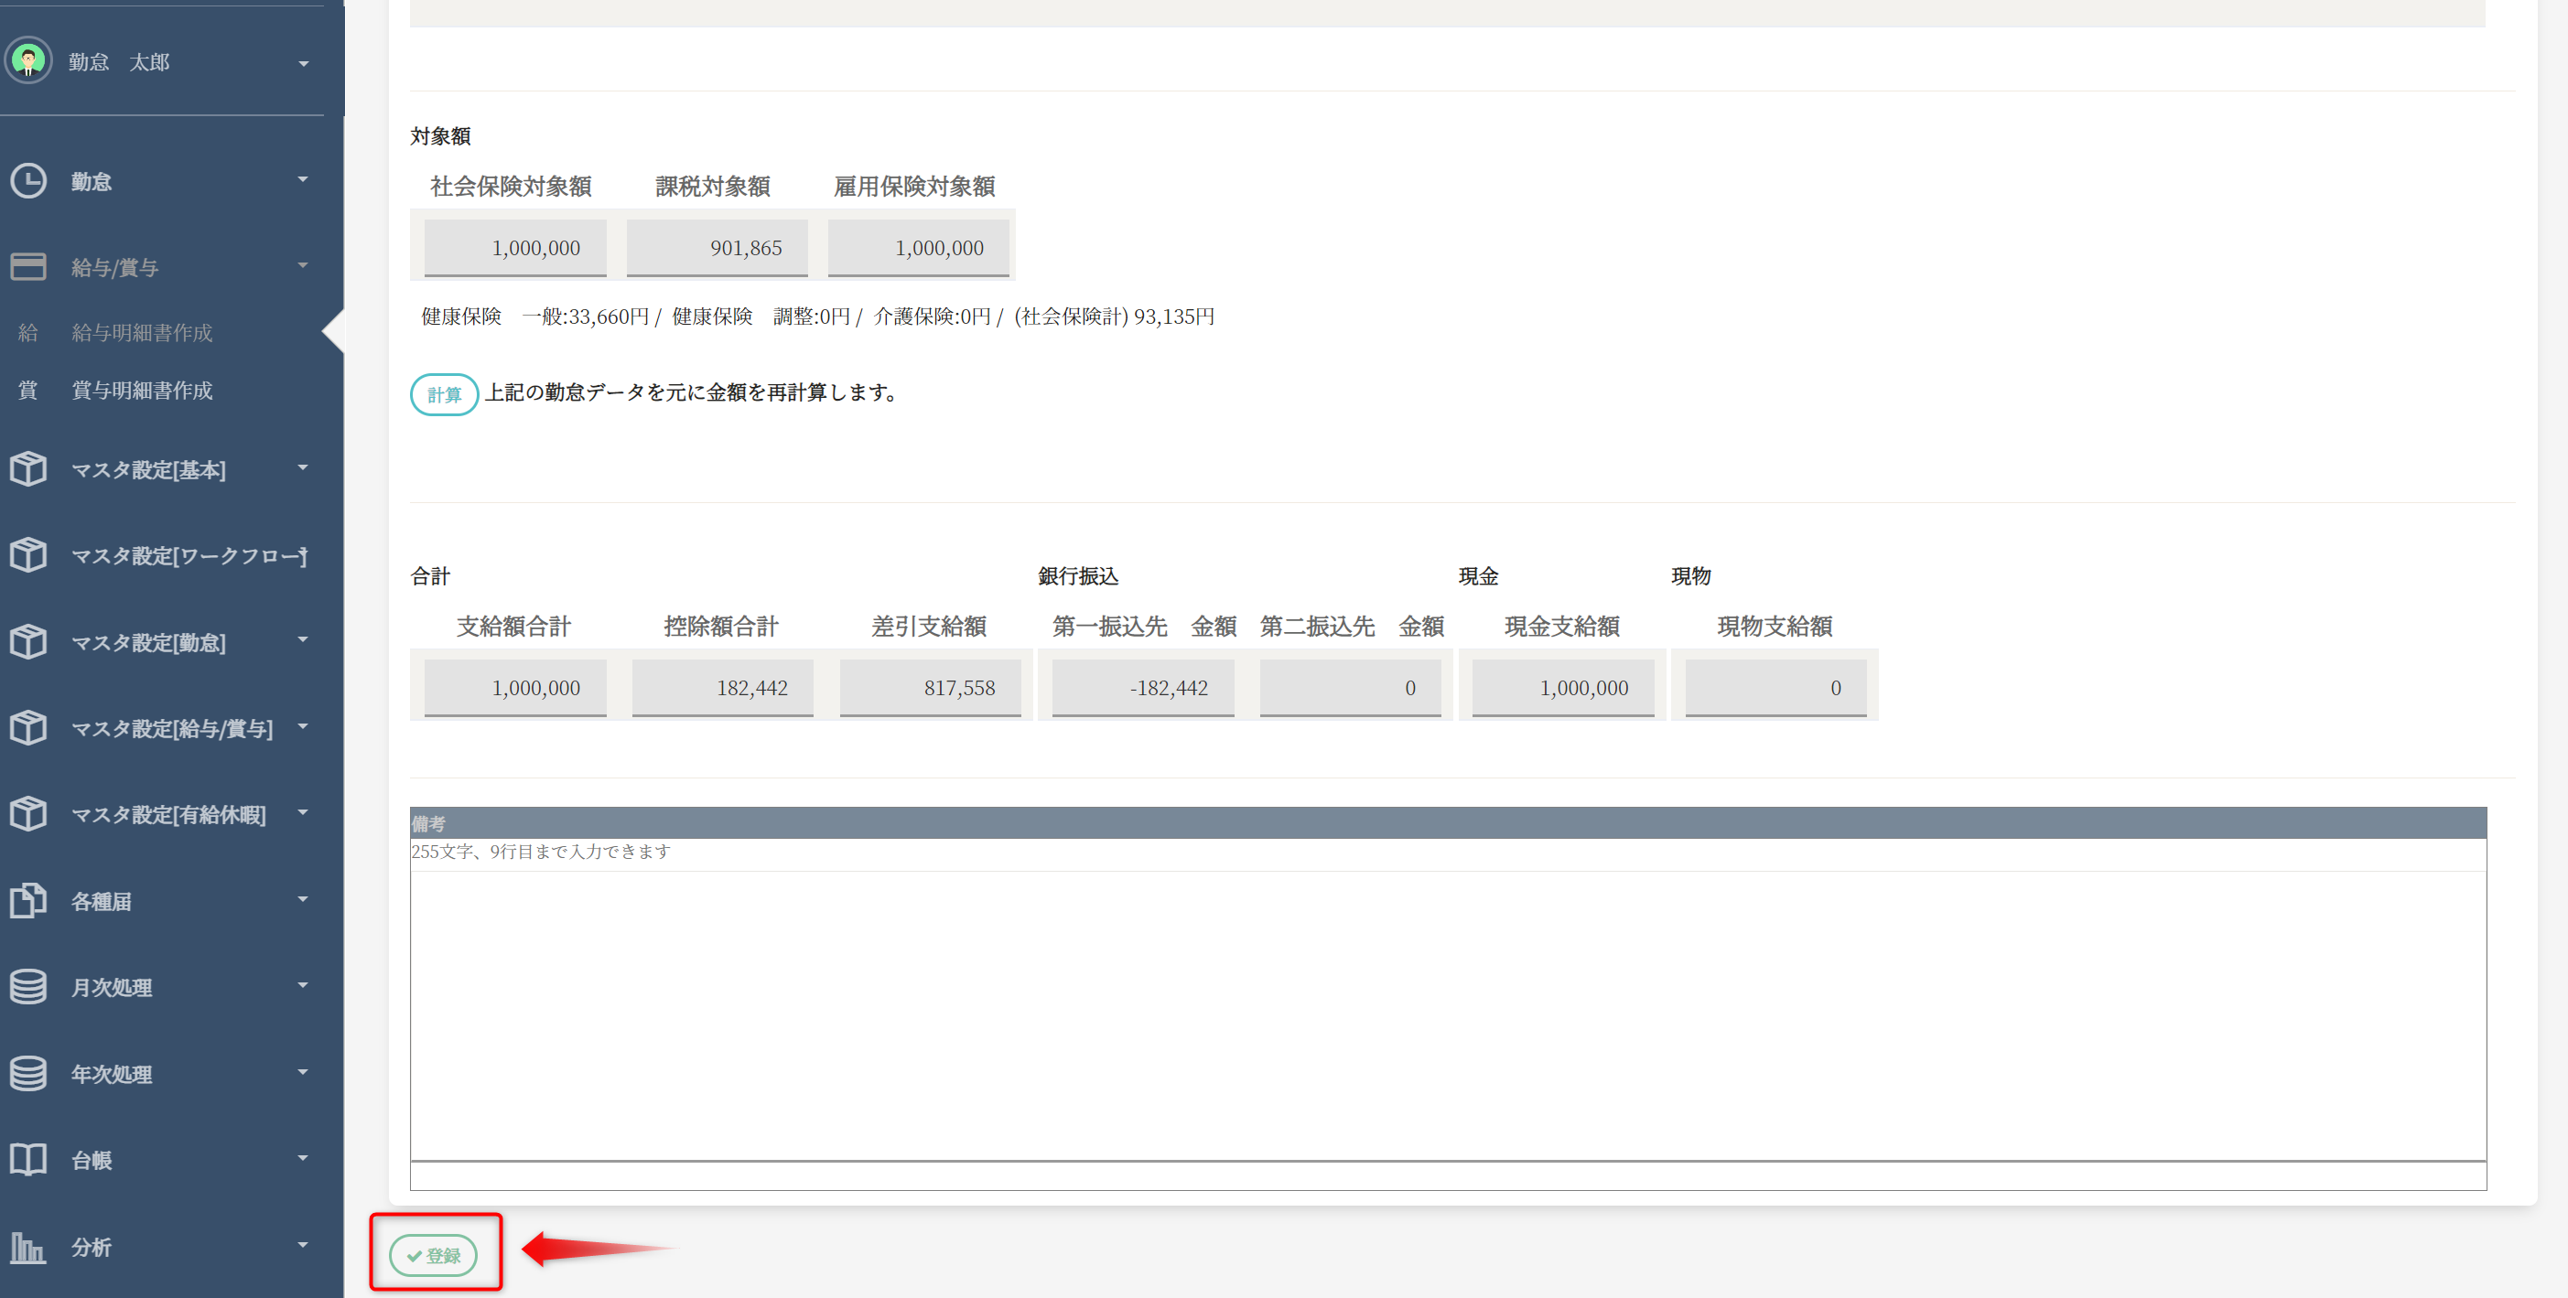This screenshot has width=2568, height=1298.
Task: Expand the 勤怠 太郎 user dropdown arrow
Action: pyautogui.click(x=303, y=64)
